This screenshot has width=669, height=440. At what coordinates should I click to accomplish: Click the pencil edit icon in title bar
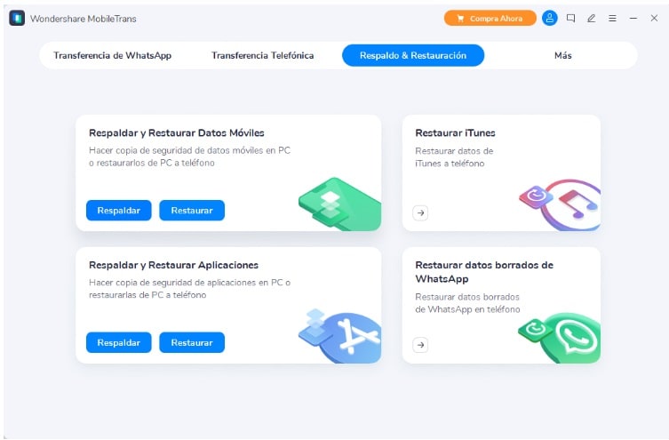pyautogui.click(x=592, y=19)
